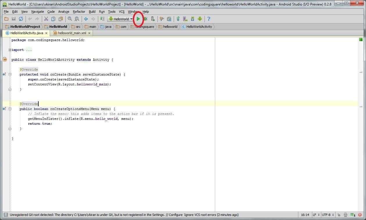
Task: Click the Redo arrow icon
Action: [37, 19]
